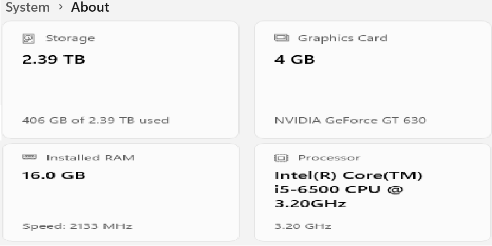Select the Storage card label
Screen dimensions: 492x246
tap(70, 38)
